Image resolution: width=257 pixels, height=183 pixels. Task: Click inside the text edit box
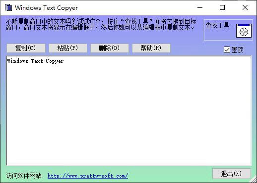[129, 111]
